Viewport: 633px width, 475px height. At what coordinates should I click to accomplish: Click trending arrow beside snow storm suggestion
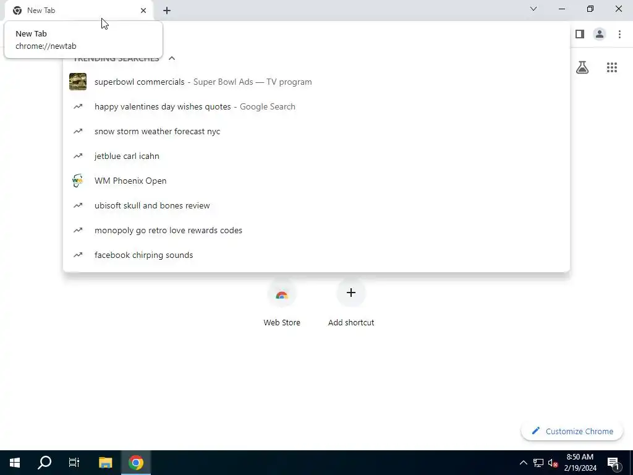(78, 131)
